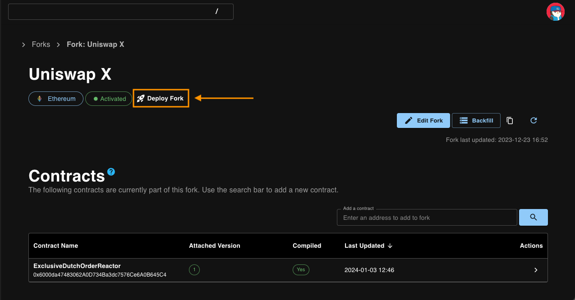Select the Fork: Uniswap X breadcrumb
The width and height of the screenshot is (575, 300).
(95, 45)
